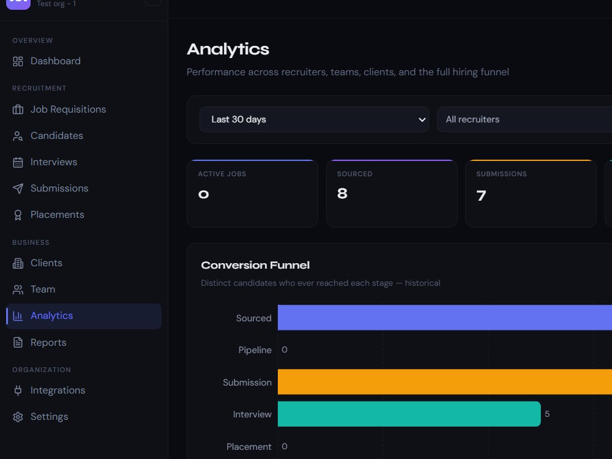The width and height of the screenshot is (612, 459).
Task: Go to Job Requisitions
Action: (84, 110)
